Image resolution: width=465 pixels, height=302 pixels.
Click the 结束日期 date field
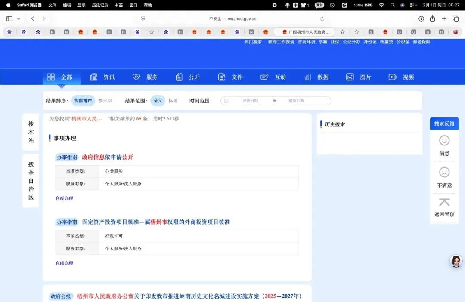tap(296, 101)
